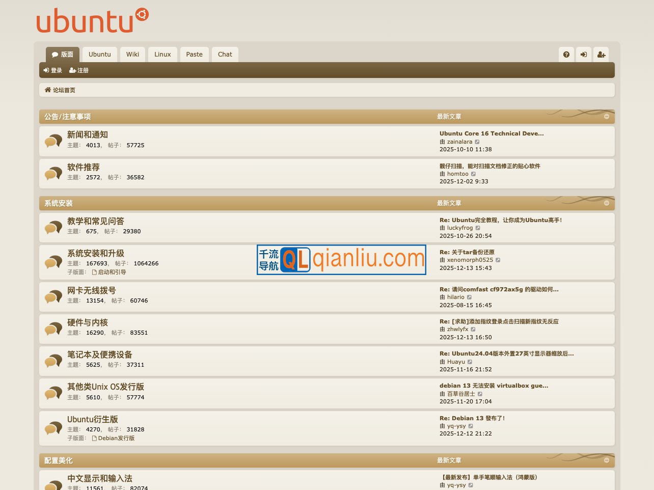Collapse the 配置美化 section
This screenshot has height=490, width=654.
(607, 460)
